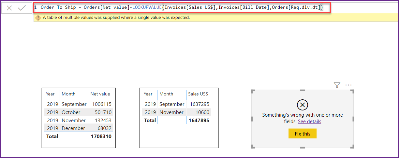Click the multiple values error message text

pyautogui.click(x=116, y=18)
